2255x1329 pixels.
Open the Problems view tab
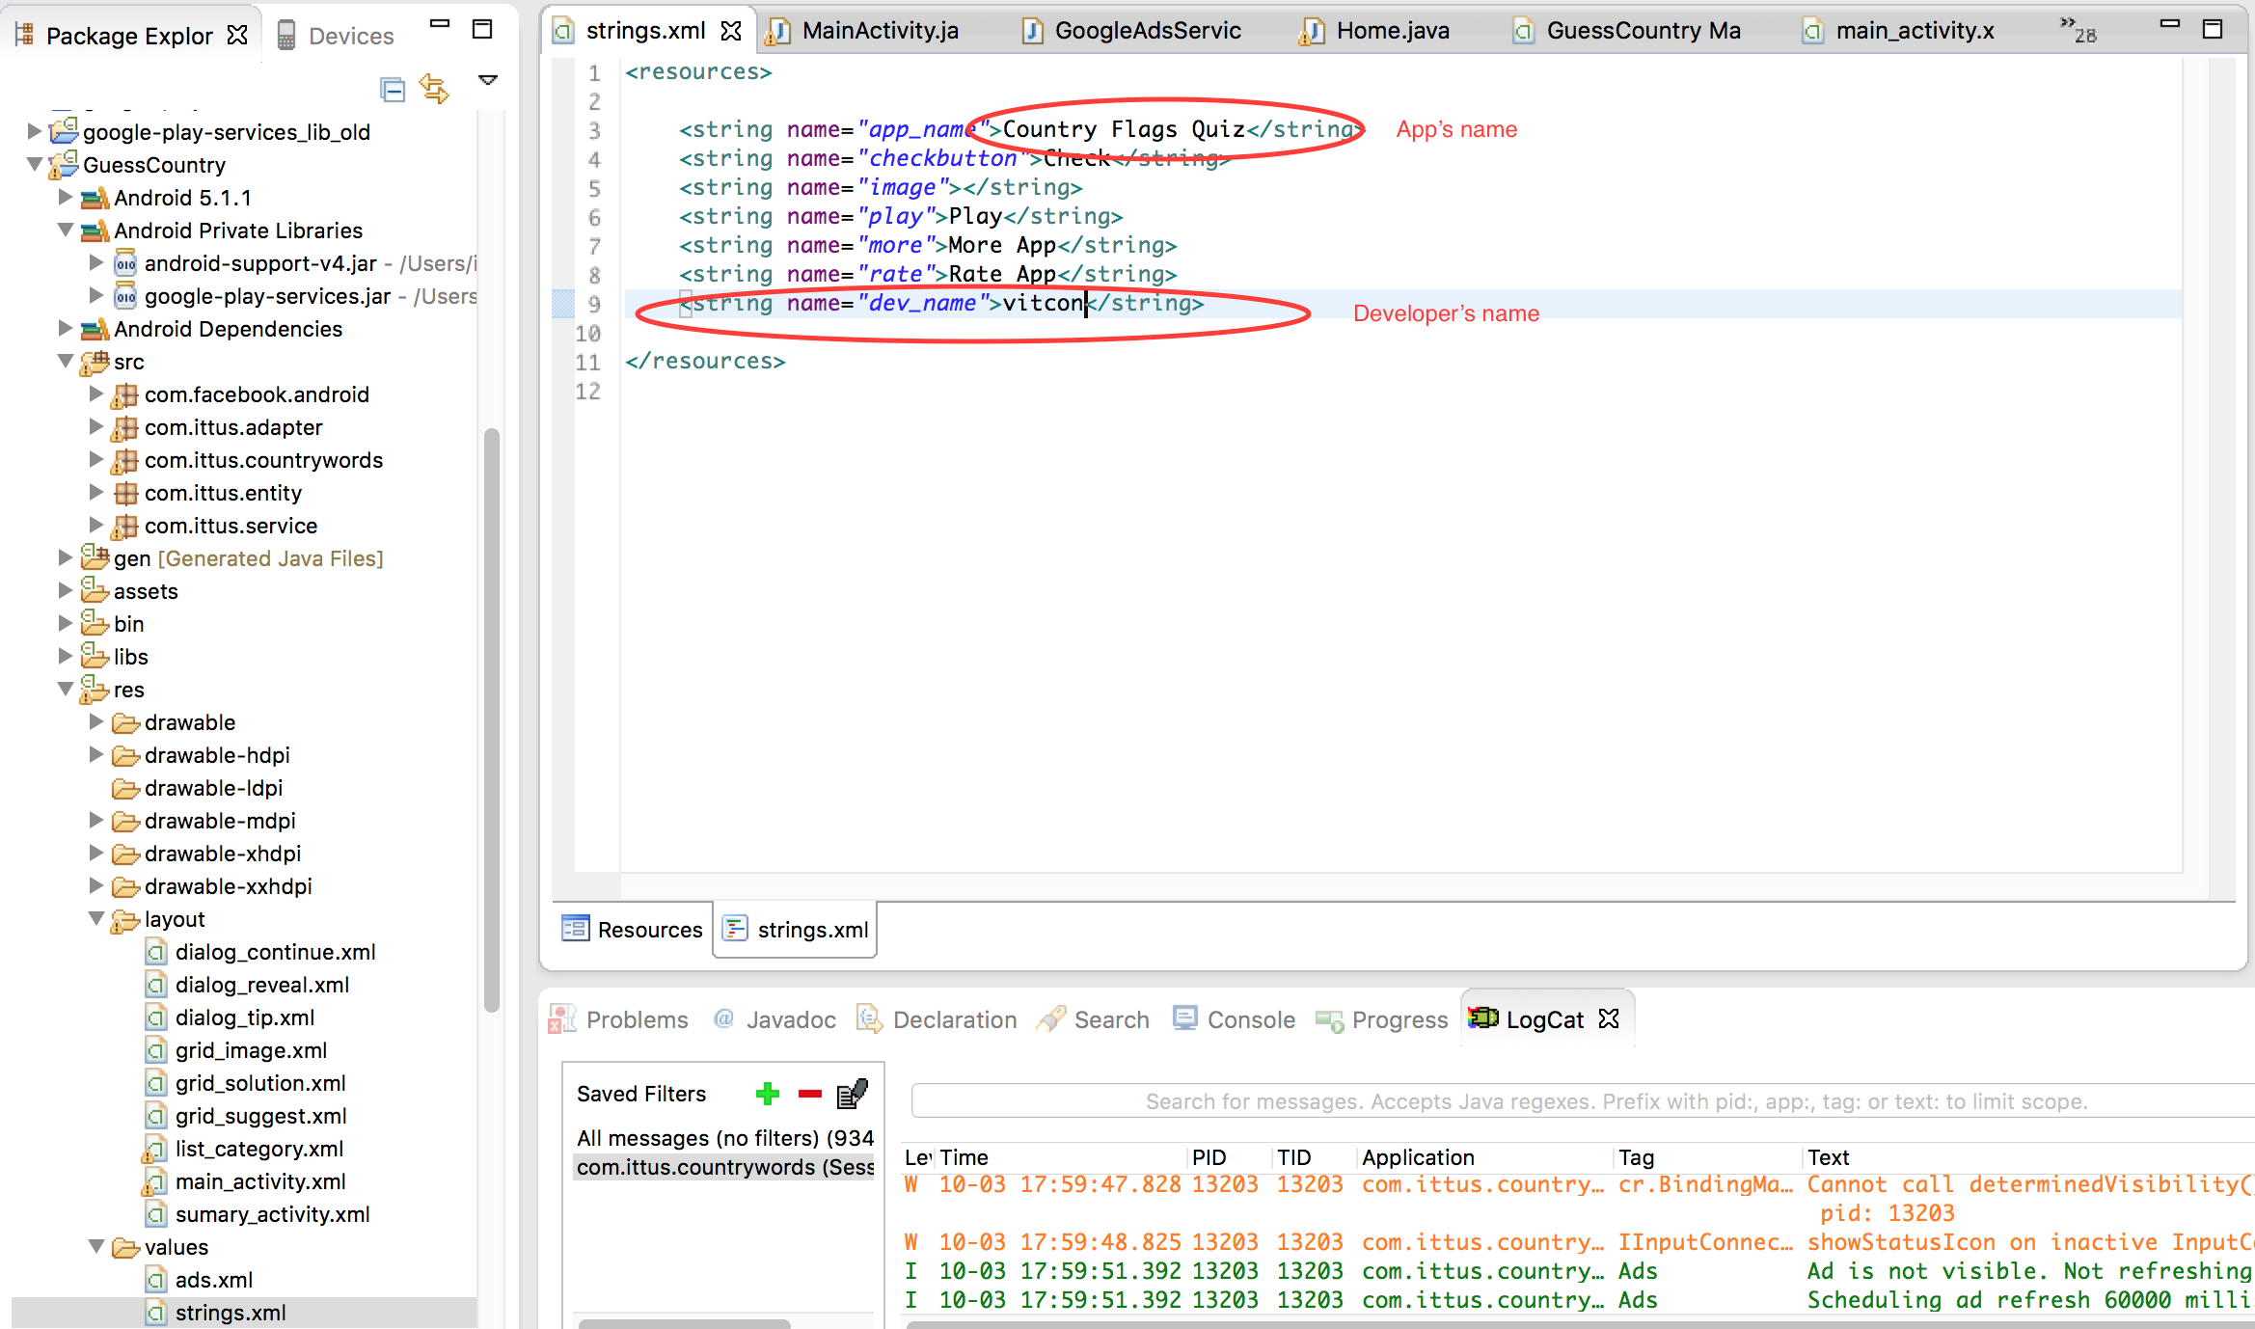point(618,1020)
